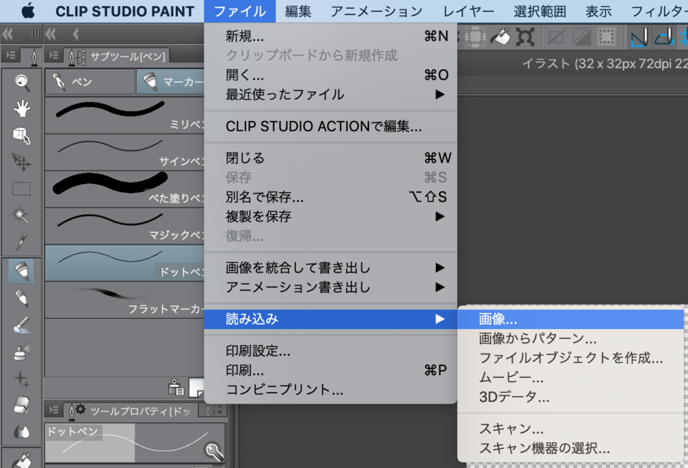The image size is (688, 468).
Task: Open sub tool detail via wrench icon
Action: 214,450
